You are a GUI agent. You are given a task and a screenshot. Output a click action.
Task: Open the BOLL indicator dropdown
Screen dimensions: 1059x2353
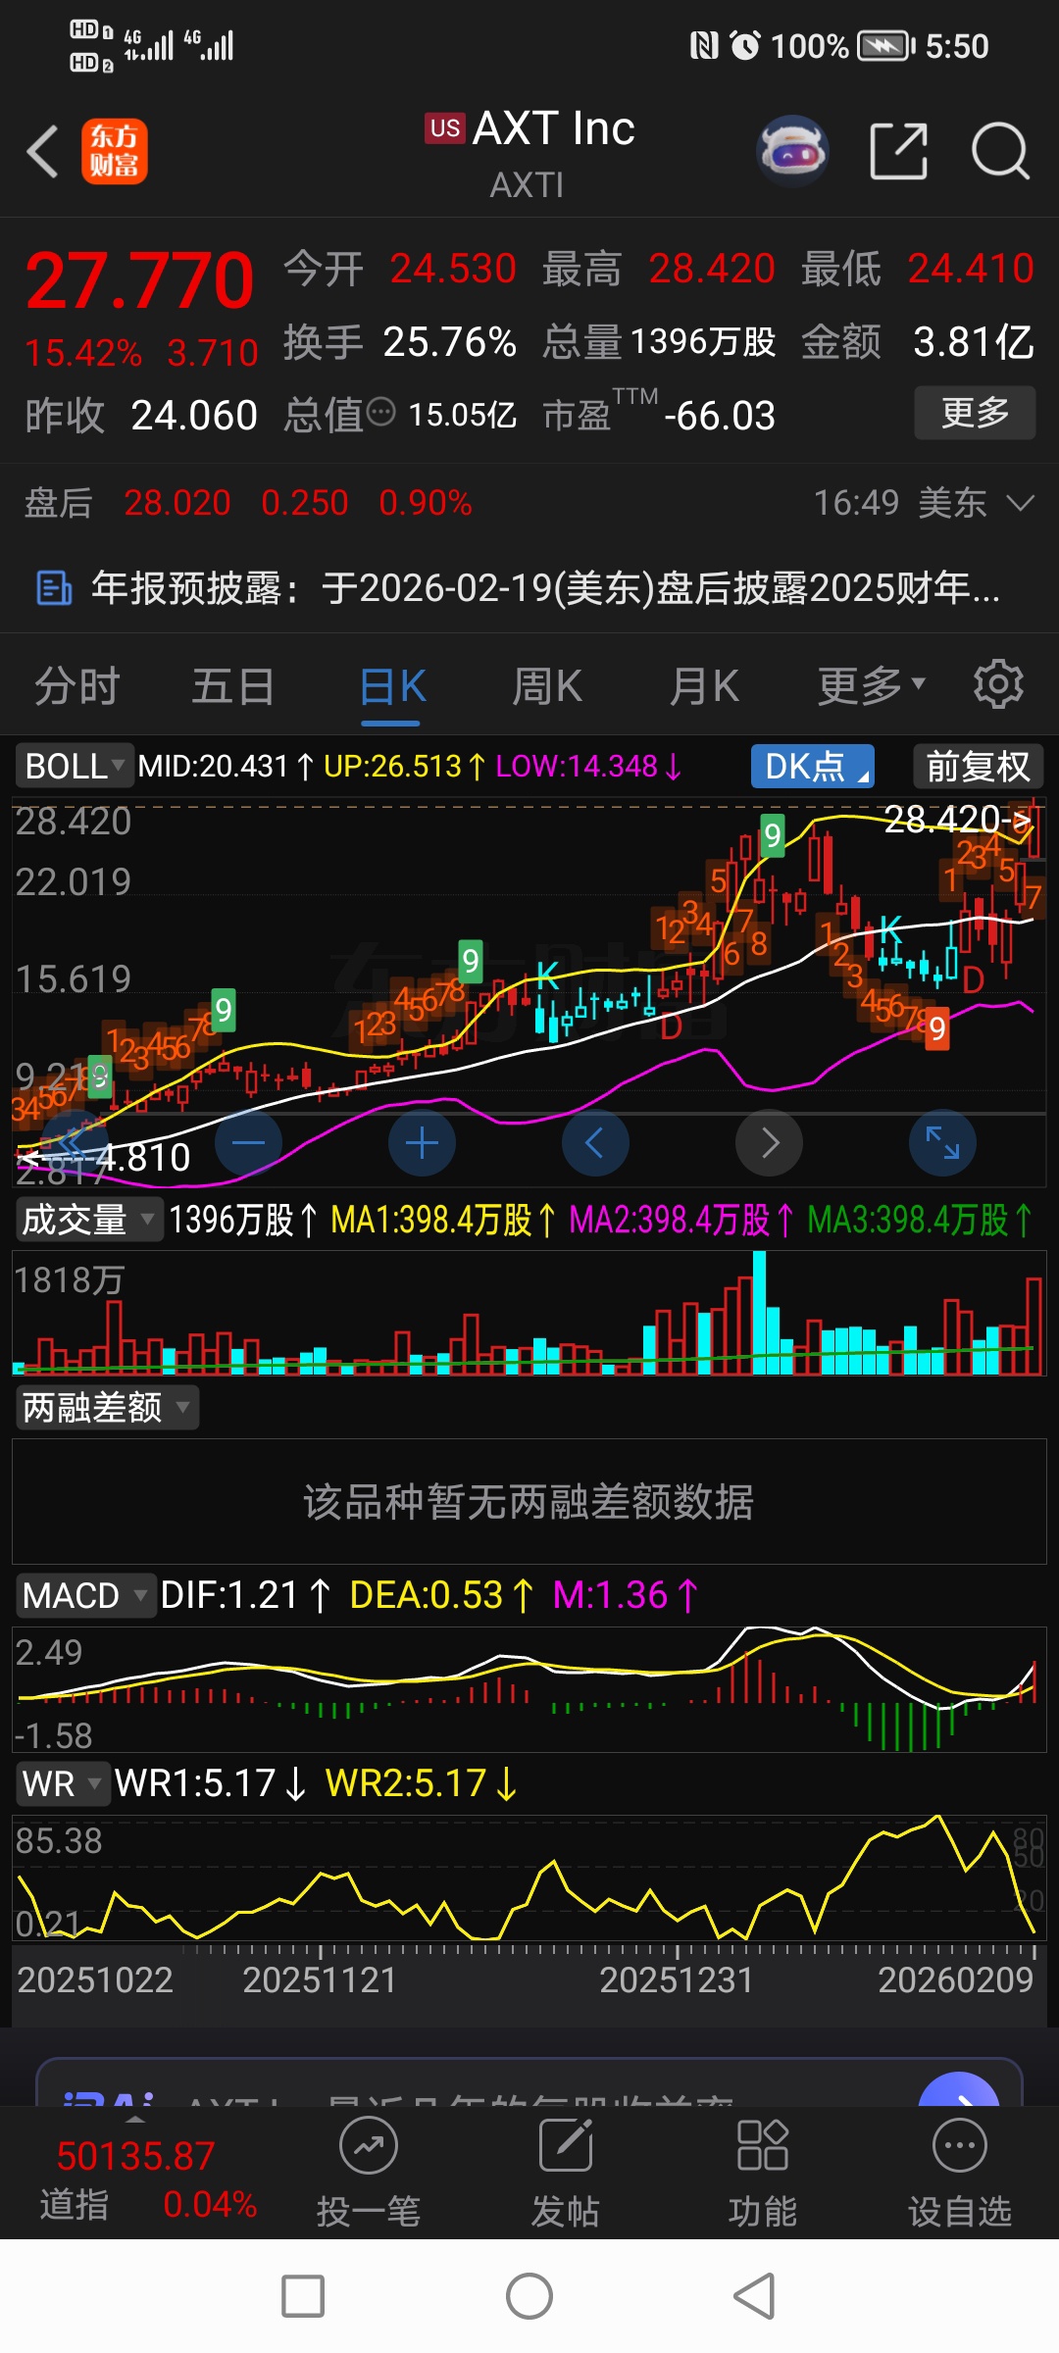pyautogui.click(x=74, y=766)
